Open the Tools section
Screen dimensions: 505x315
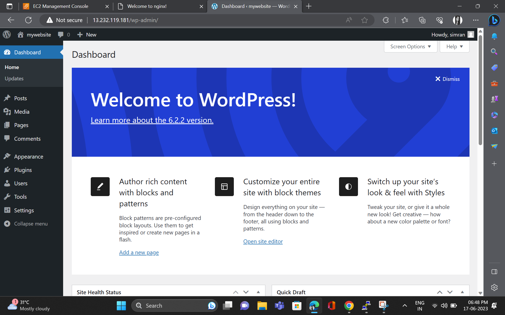click(x=20, y=197)
